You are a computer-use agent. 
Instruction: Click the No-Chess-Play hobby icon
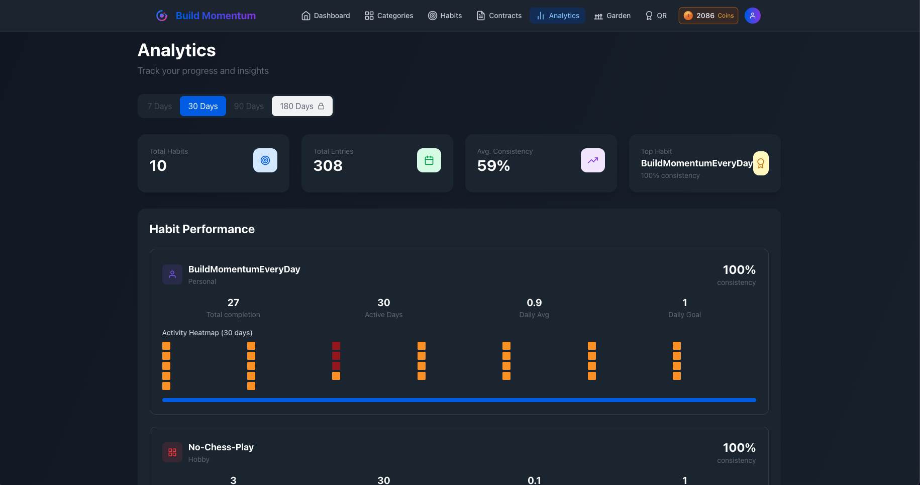172,452
